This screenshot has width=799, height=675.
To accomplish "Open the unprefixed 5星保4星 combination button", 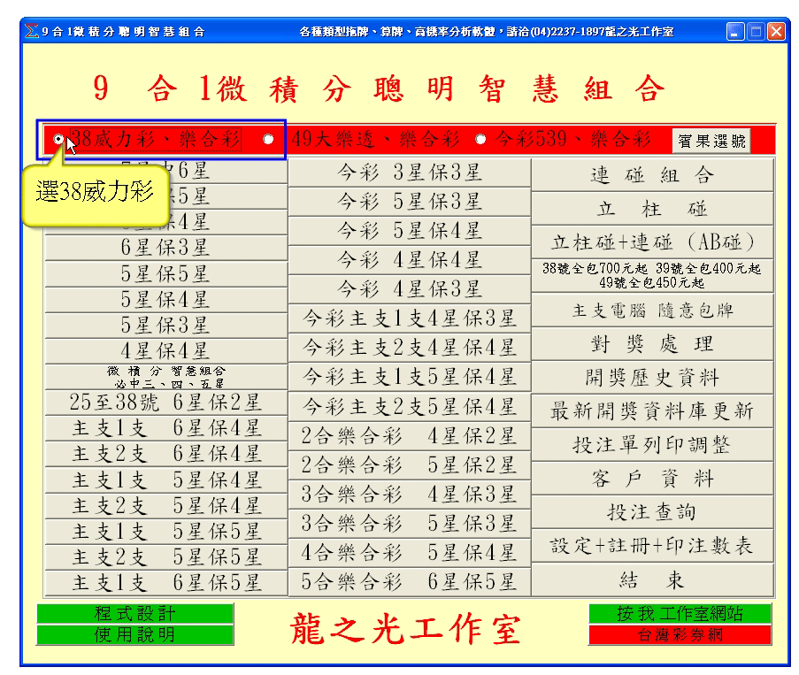I will point(166,299).
